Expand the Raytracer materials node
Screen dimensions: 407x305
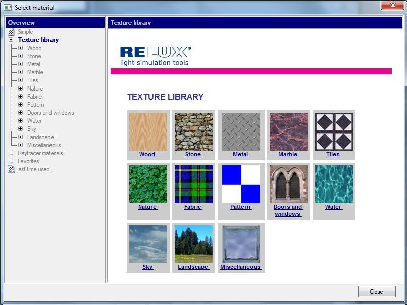[x=11, y=153]
